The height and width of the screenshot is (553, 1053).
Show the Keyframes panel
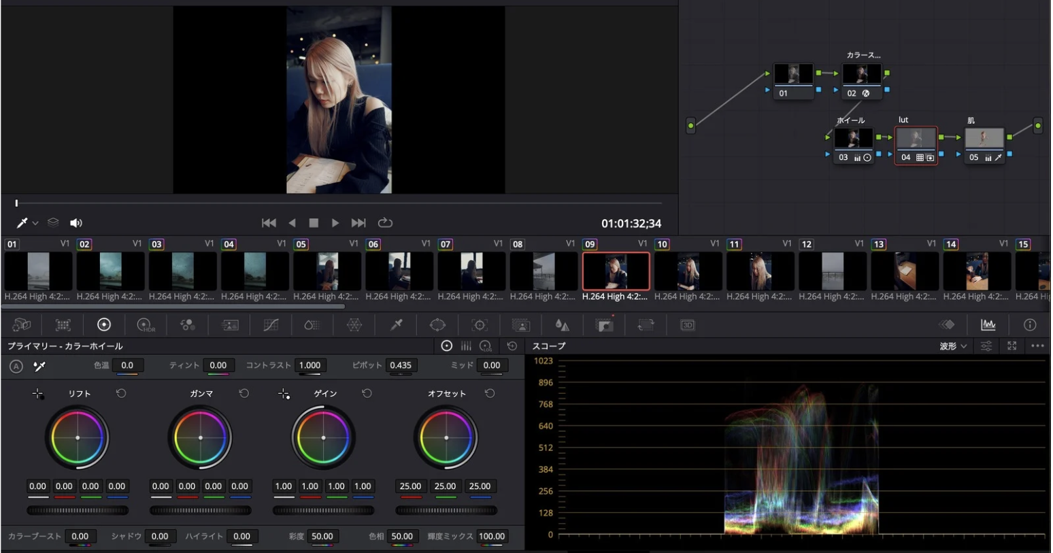click(x=947, y=325)
